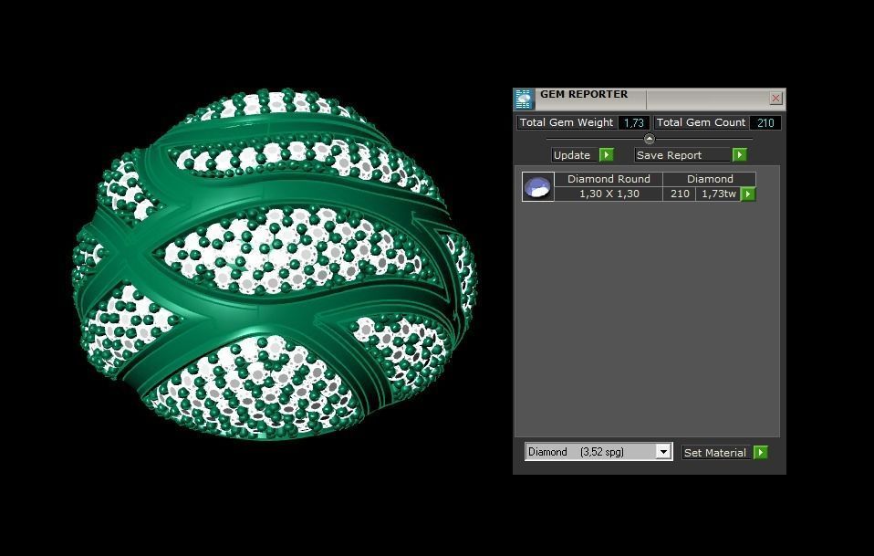Image resolution: width=874 pixels, height=556 pixels.
Task: Click the Diamond Round cell
Action: pyautogui.click(x=609, y=179)
